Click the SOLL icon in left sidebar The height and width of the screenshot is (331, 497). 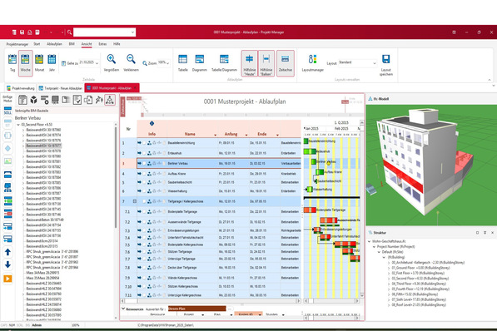pos(7,111)
